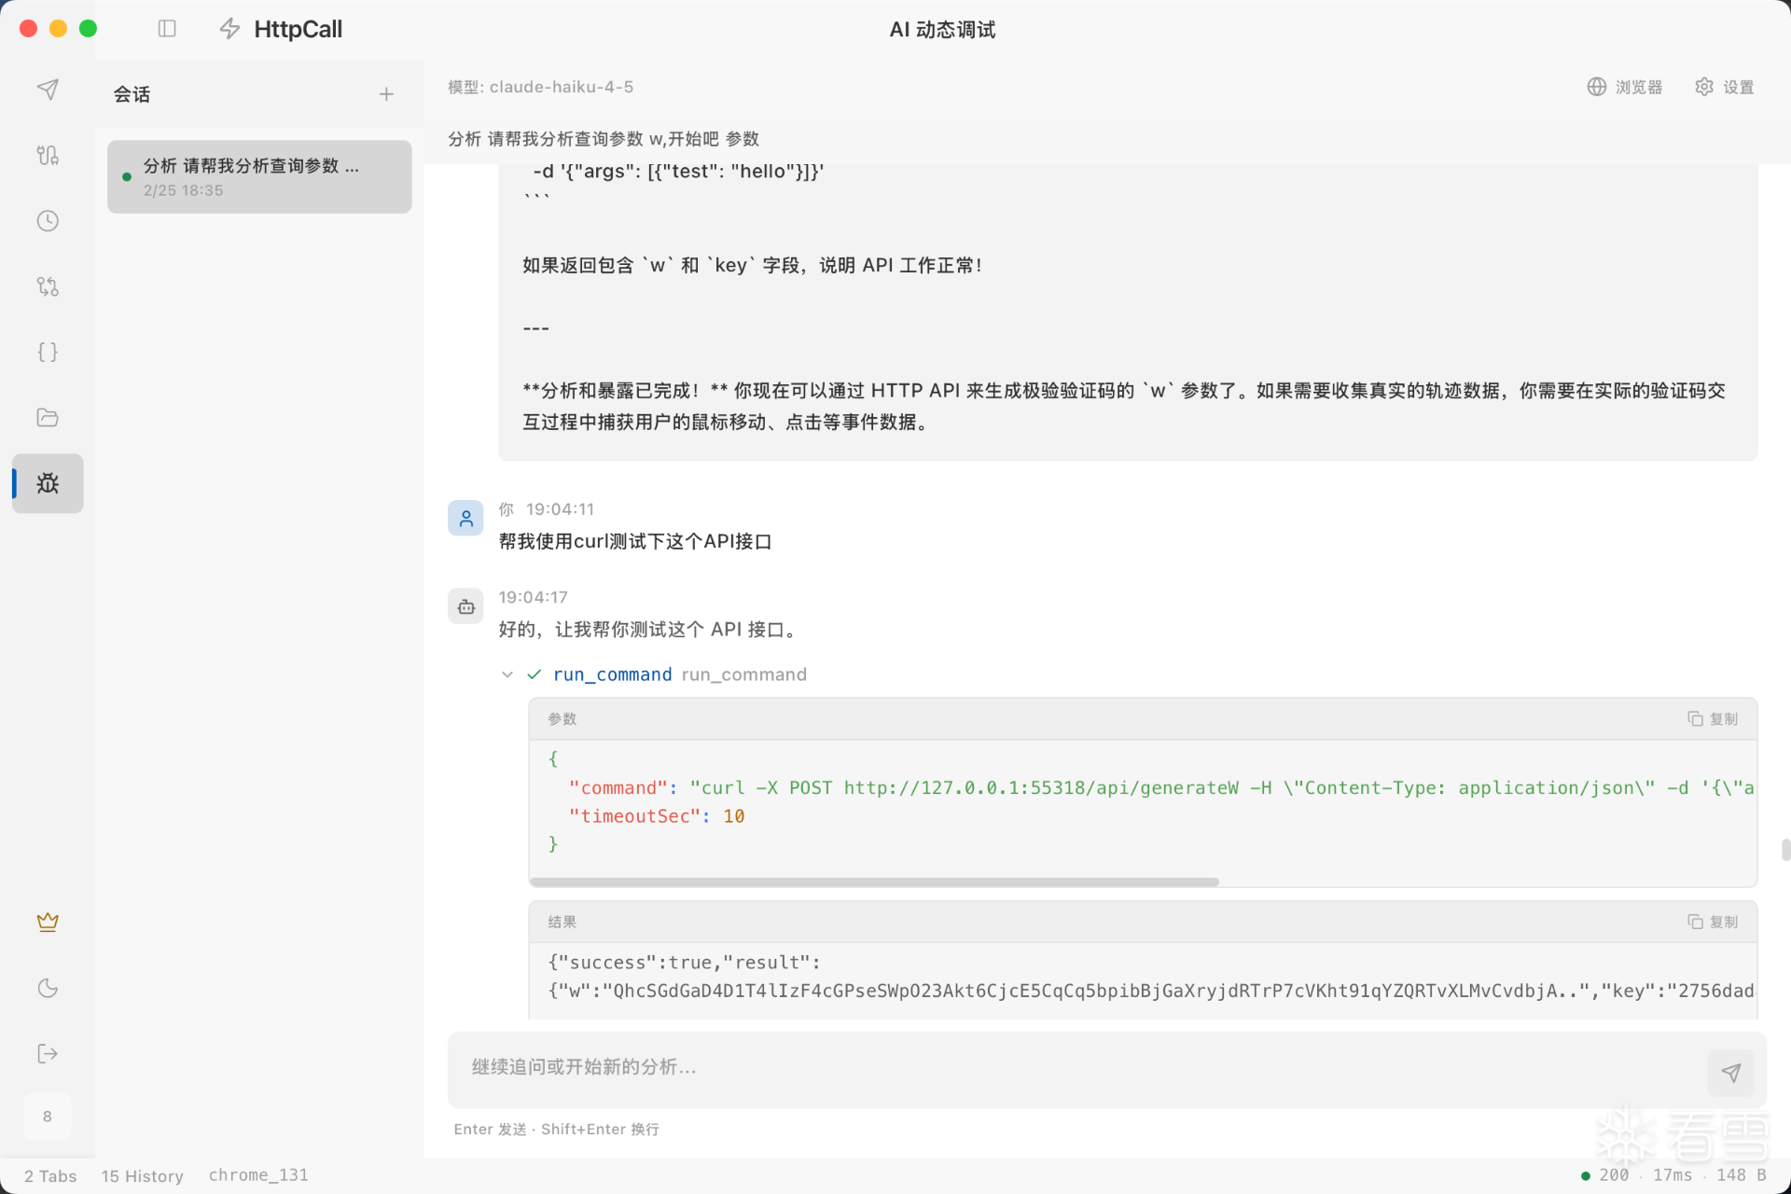Click the new session plus button
This screenshot has height=1194, width=1791.
click(x=386, y=93)
